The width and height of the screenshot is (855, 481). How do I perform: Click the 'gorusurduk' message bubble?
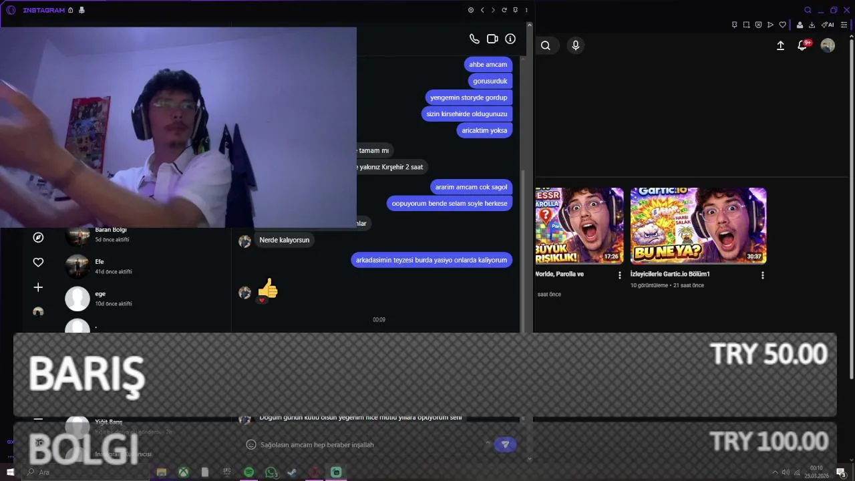(x=490, y=81)
